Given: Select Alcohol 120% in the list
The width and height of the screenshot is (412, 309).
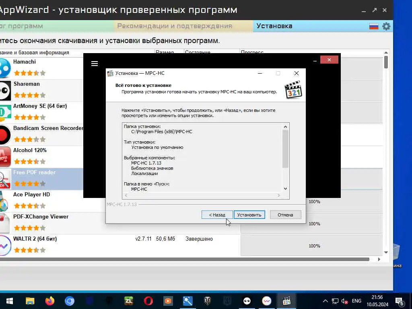Looking at the screenshot, I should pyautogui.click(x=41, y=157).
